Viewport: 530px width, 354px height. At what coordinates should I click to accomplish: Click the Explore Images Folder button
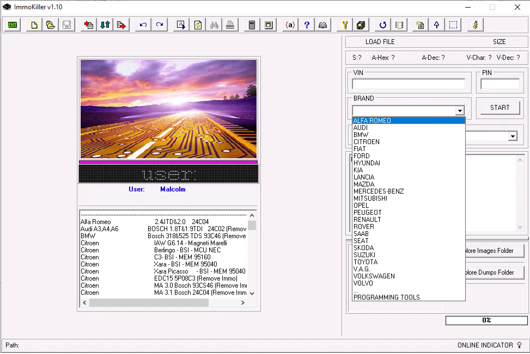pos(494,251)
